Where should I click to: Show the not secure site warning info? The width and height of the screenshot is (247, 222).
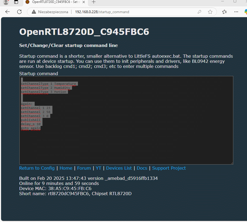(x=50, y=12)
